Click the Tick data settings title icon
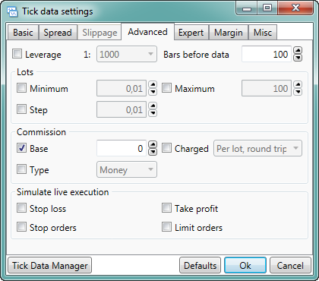Image resolution: width=319 pixels, height=281 pixels. coord(12,11)
